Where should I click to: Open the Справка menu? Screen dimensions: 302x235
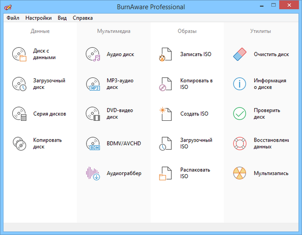coord(83,18)
